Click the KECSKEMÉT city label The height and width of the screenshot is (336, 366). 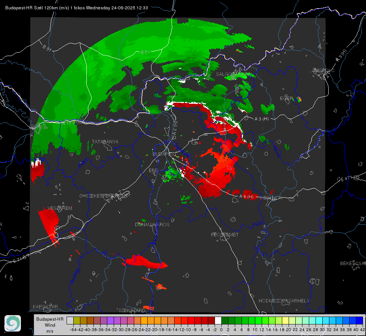[225, 234]
